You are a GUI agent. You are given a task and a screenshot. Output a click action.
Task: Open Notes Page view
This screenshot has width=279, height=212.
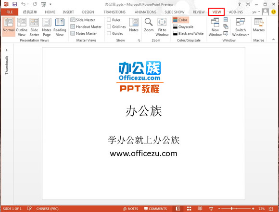pos(47,26)
